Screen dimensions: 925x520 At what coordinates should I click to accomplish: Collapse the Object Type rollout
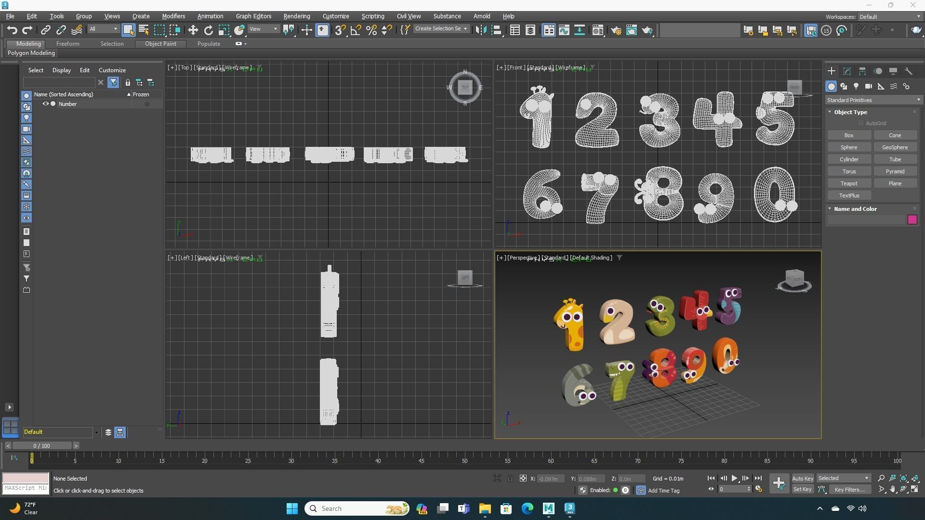(850, 112)
